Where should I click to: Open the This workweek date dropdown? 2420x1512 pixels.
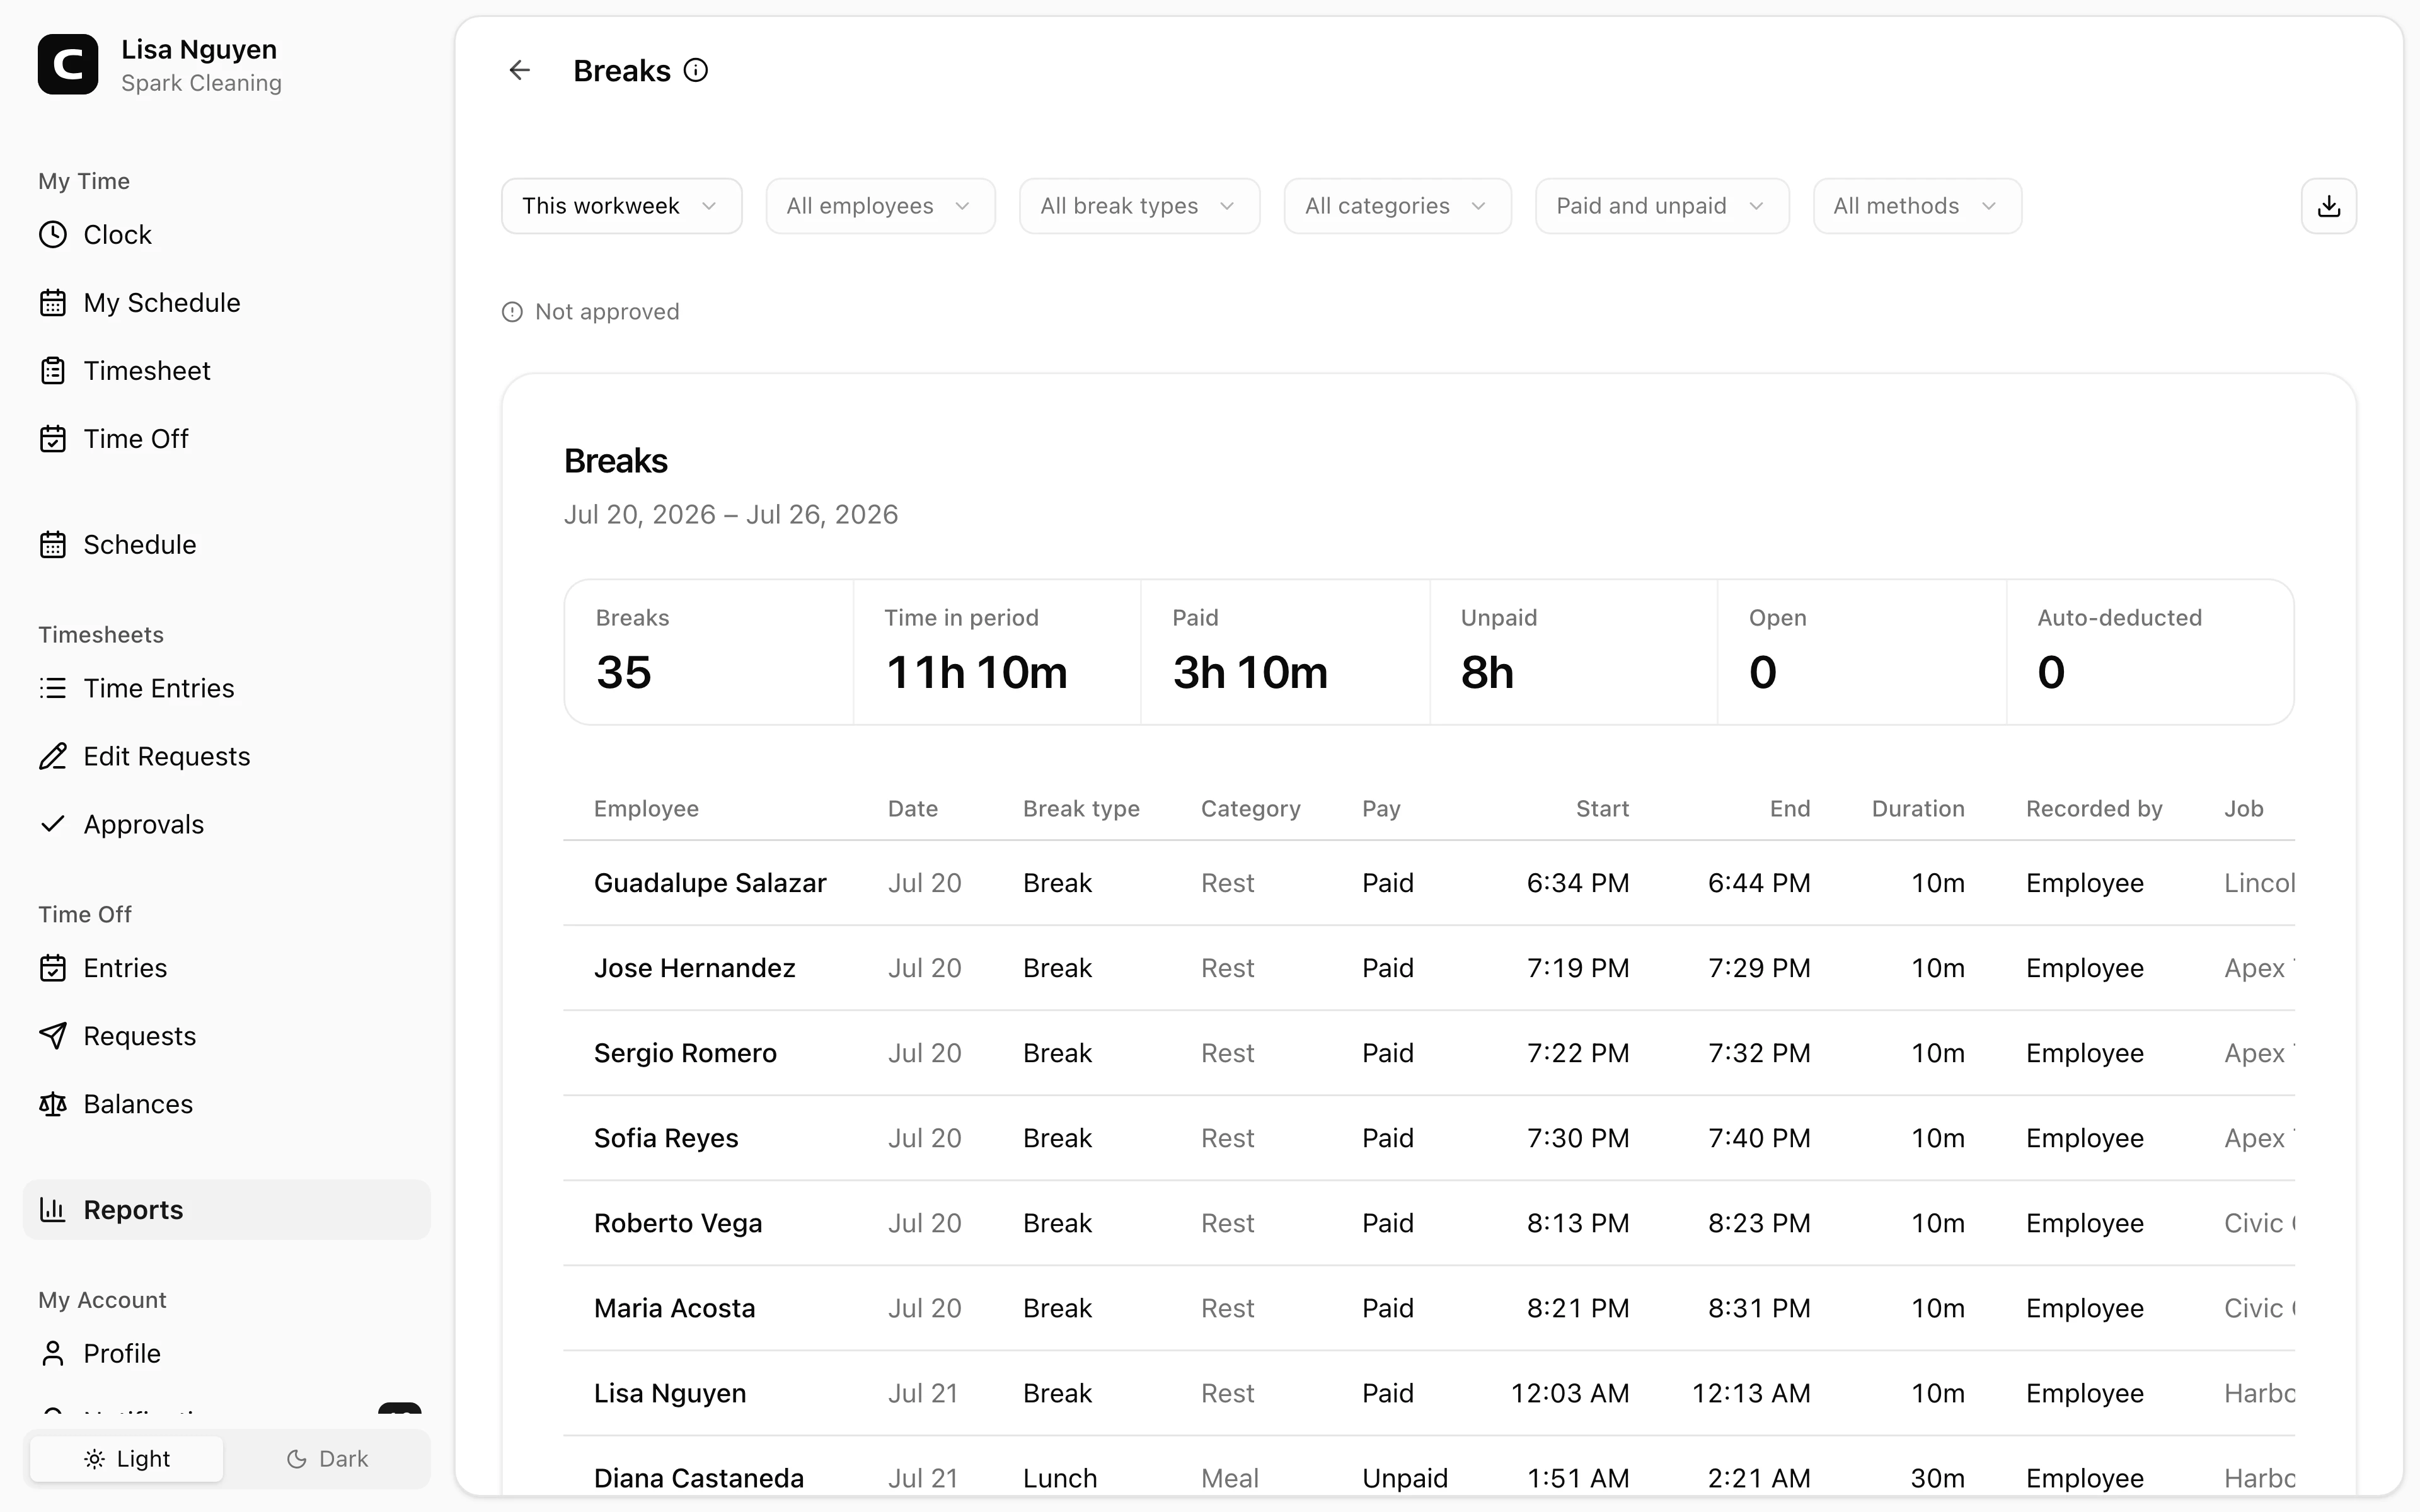(x=622, y=207)
